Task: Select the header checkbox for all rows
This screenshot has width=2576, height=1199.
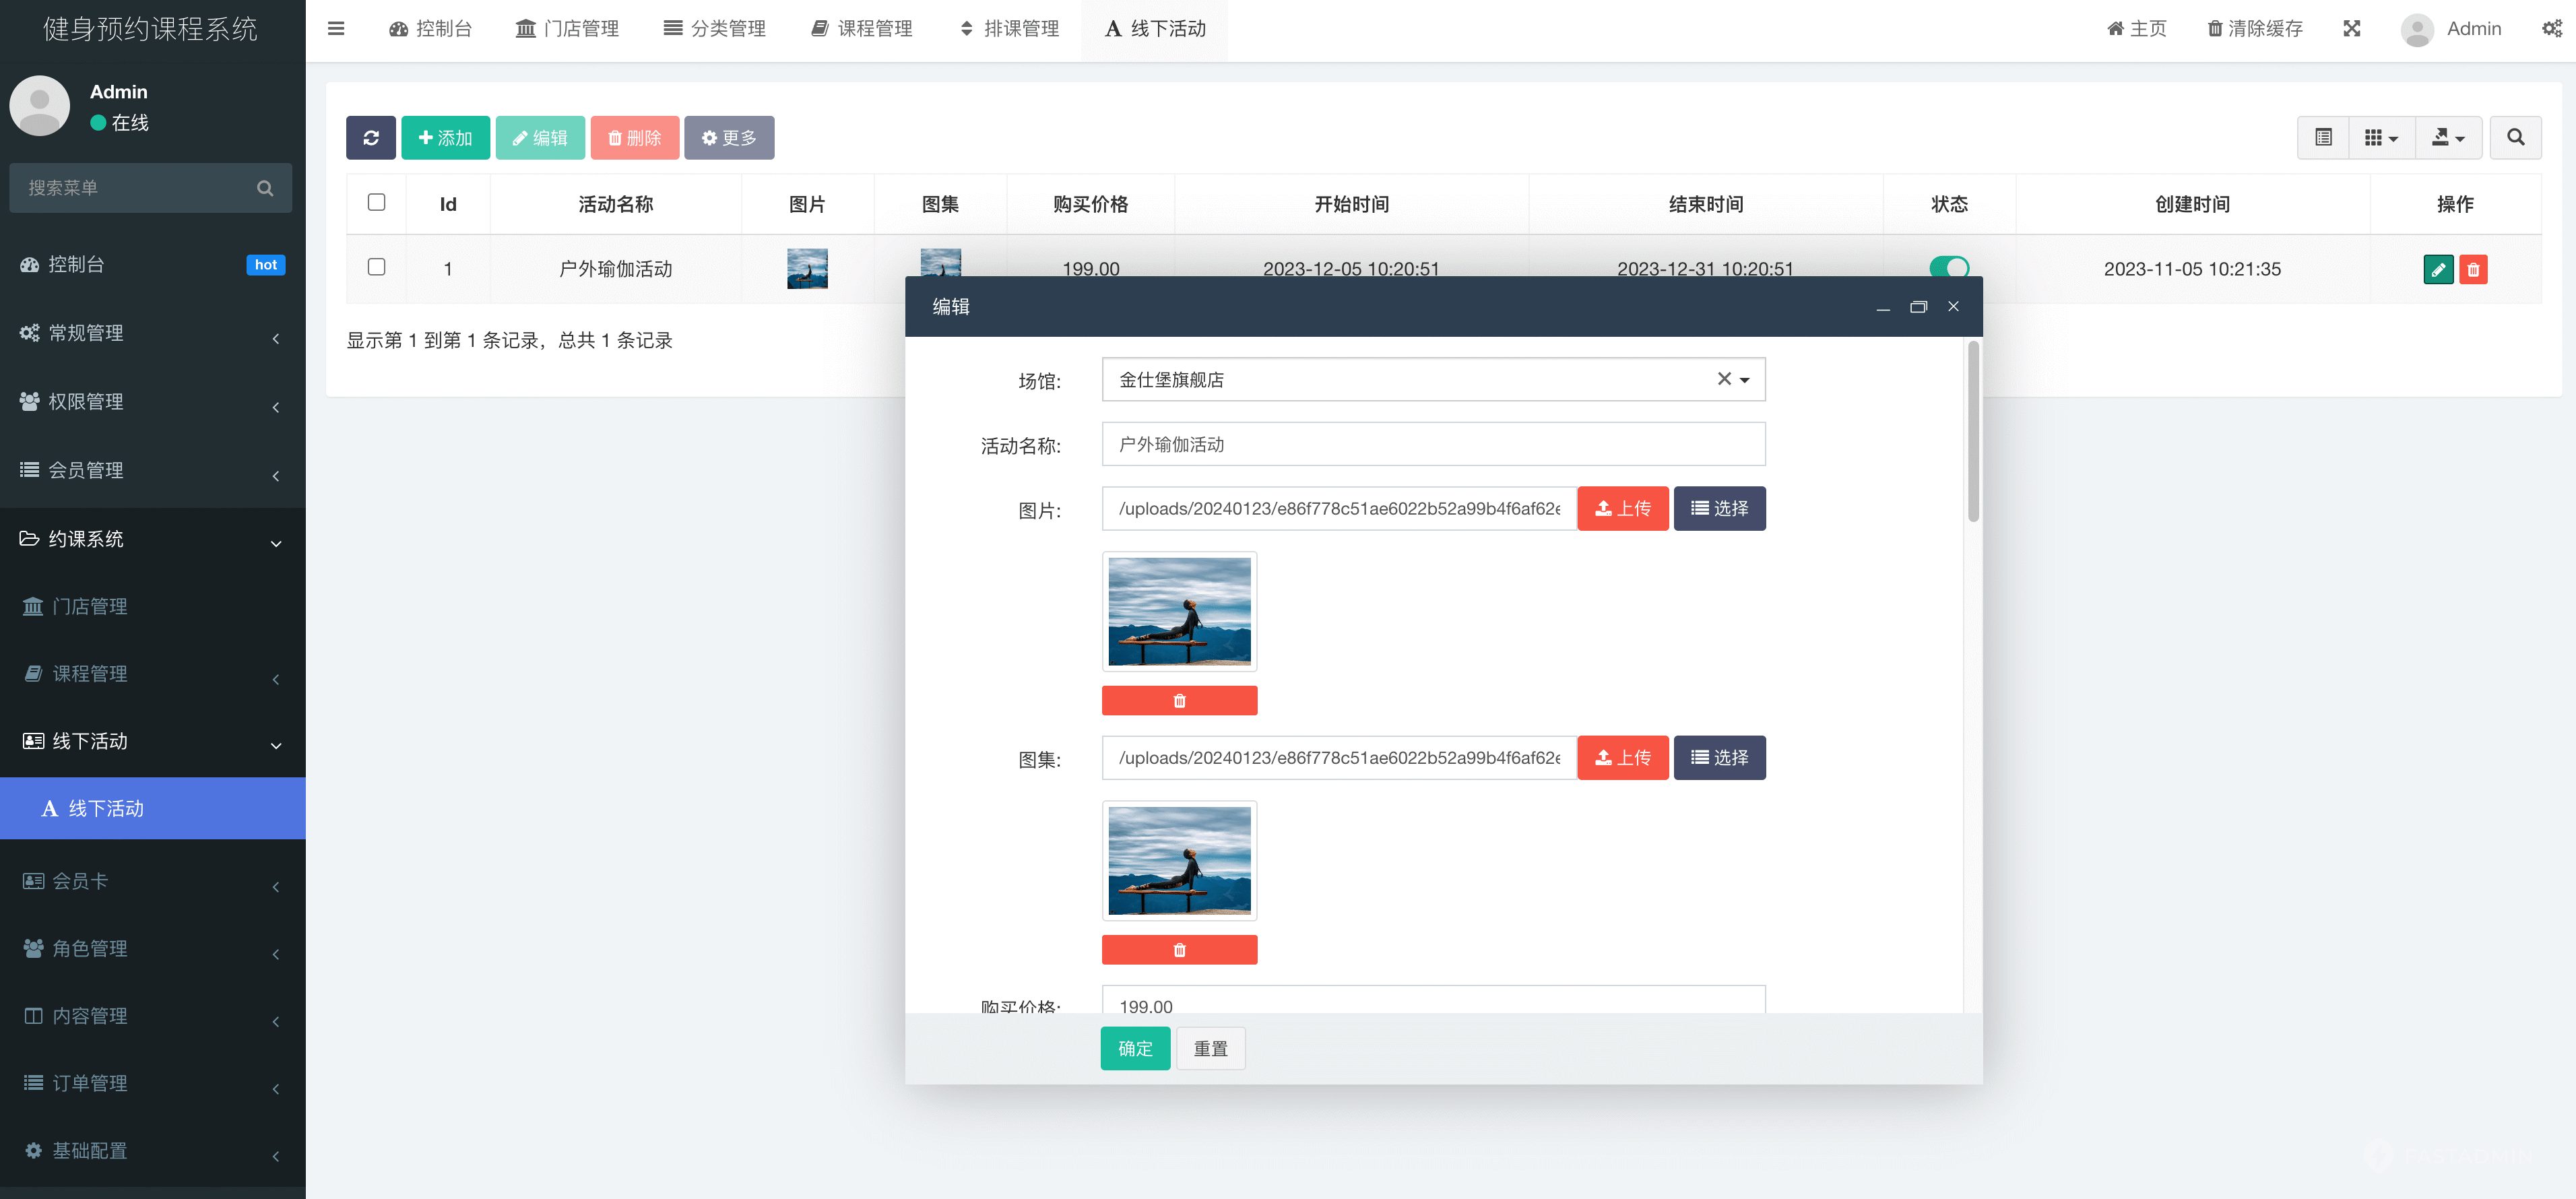Action: coord(377,203)
